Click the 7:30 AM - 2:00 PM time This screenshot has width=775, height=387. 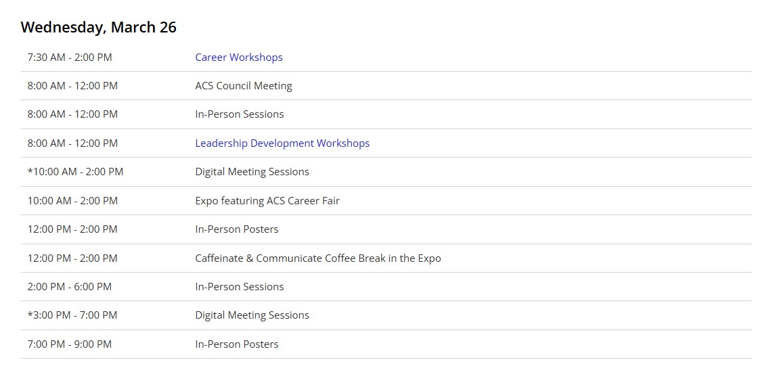point(70,58)
